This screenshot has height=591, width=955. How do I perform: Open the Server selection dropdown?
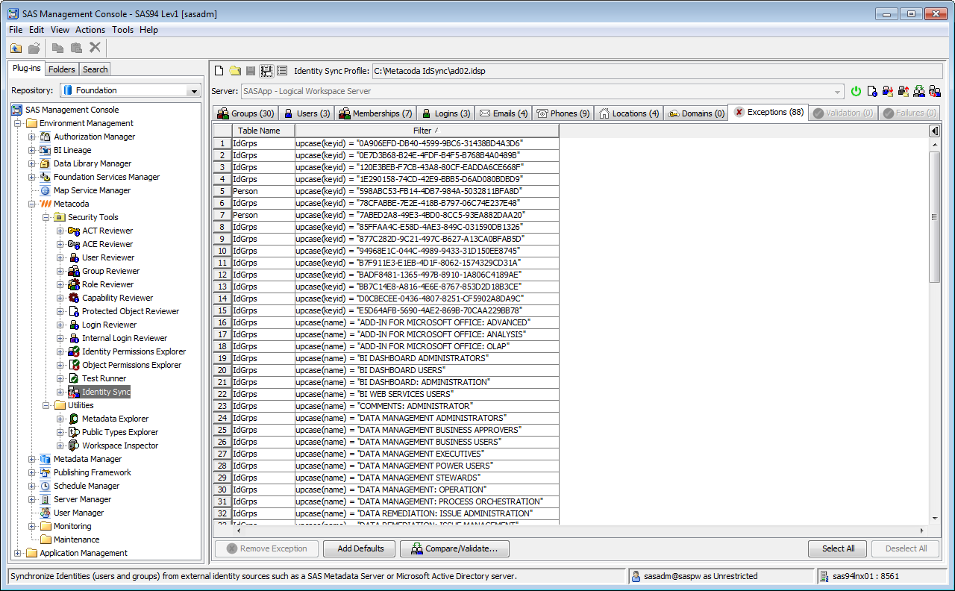click(839, 91)
